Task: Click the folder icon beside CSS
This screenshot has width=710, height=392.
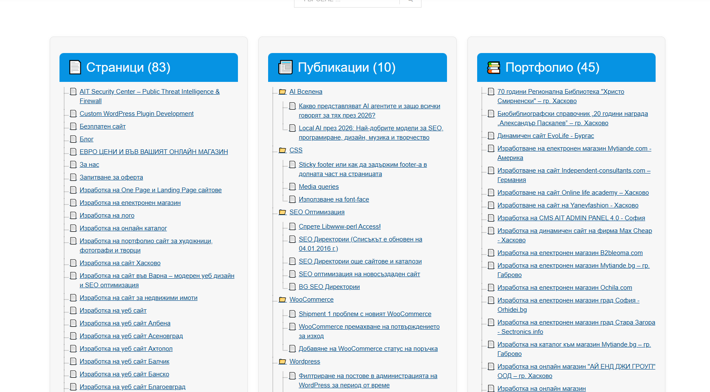Action: pyautogui.click(x=283, y=150)
